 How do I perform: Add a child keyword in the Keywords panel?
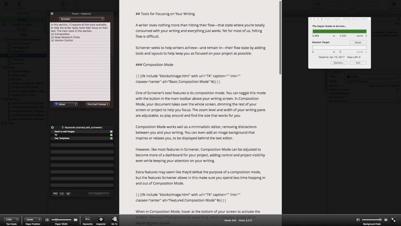(62, 194)
